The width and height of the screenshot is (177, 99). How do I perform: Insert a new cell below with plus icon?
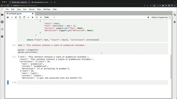[x=12, y=17]
